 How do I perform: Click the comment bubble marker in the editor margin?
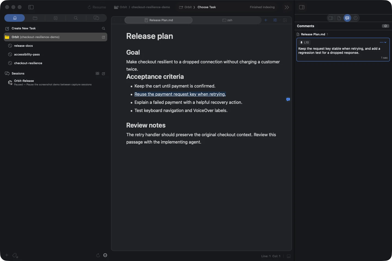288,100
